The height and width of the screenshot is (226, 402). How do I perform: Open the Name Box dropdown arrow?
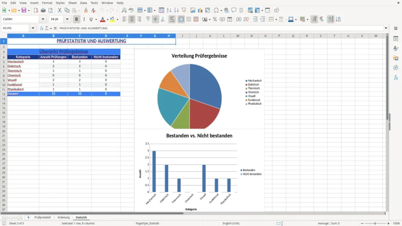[33, 28]
